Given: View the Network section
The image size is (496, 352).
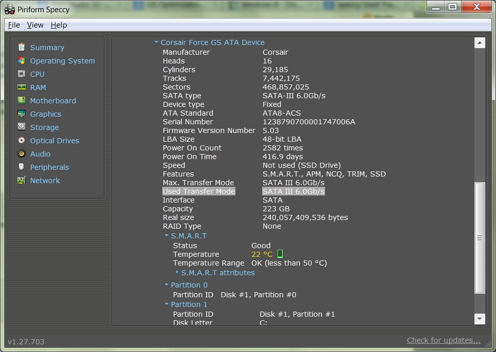Looking at the screenshot, I should tap(45, 180).
